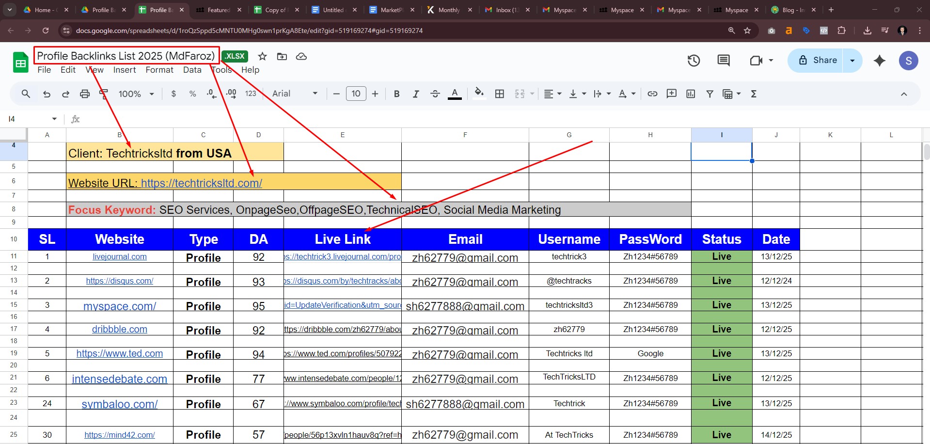930x444 pixels.
Task: Toggle bold formatting
Action: tap(396, 94)
